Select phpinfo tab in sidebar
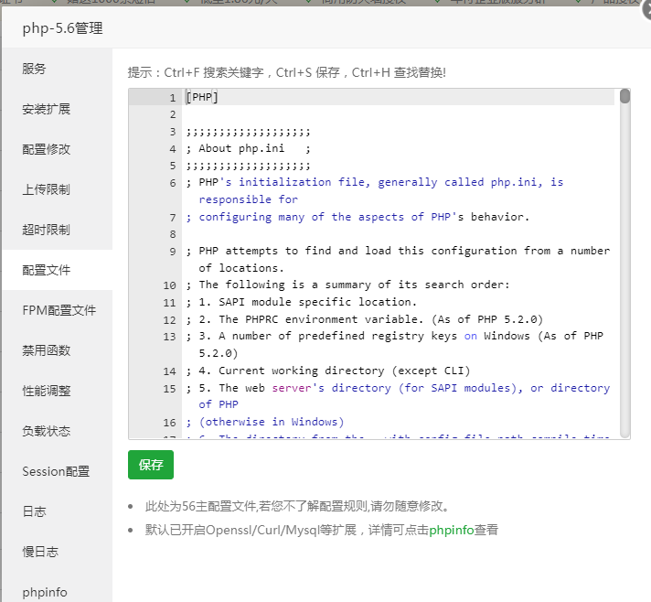Viewport: 651px width, 602px height. 45,592
